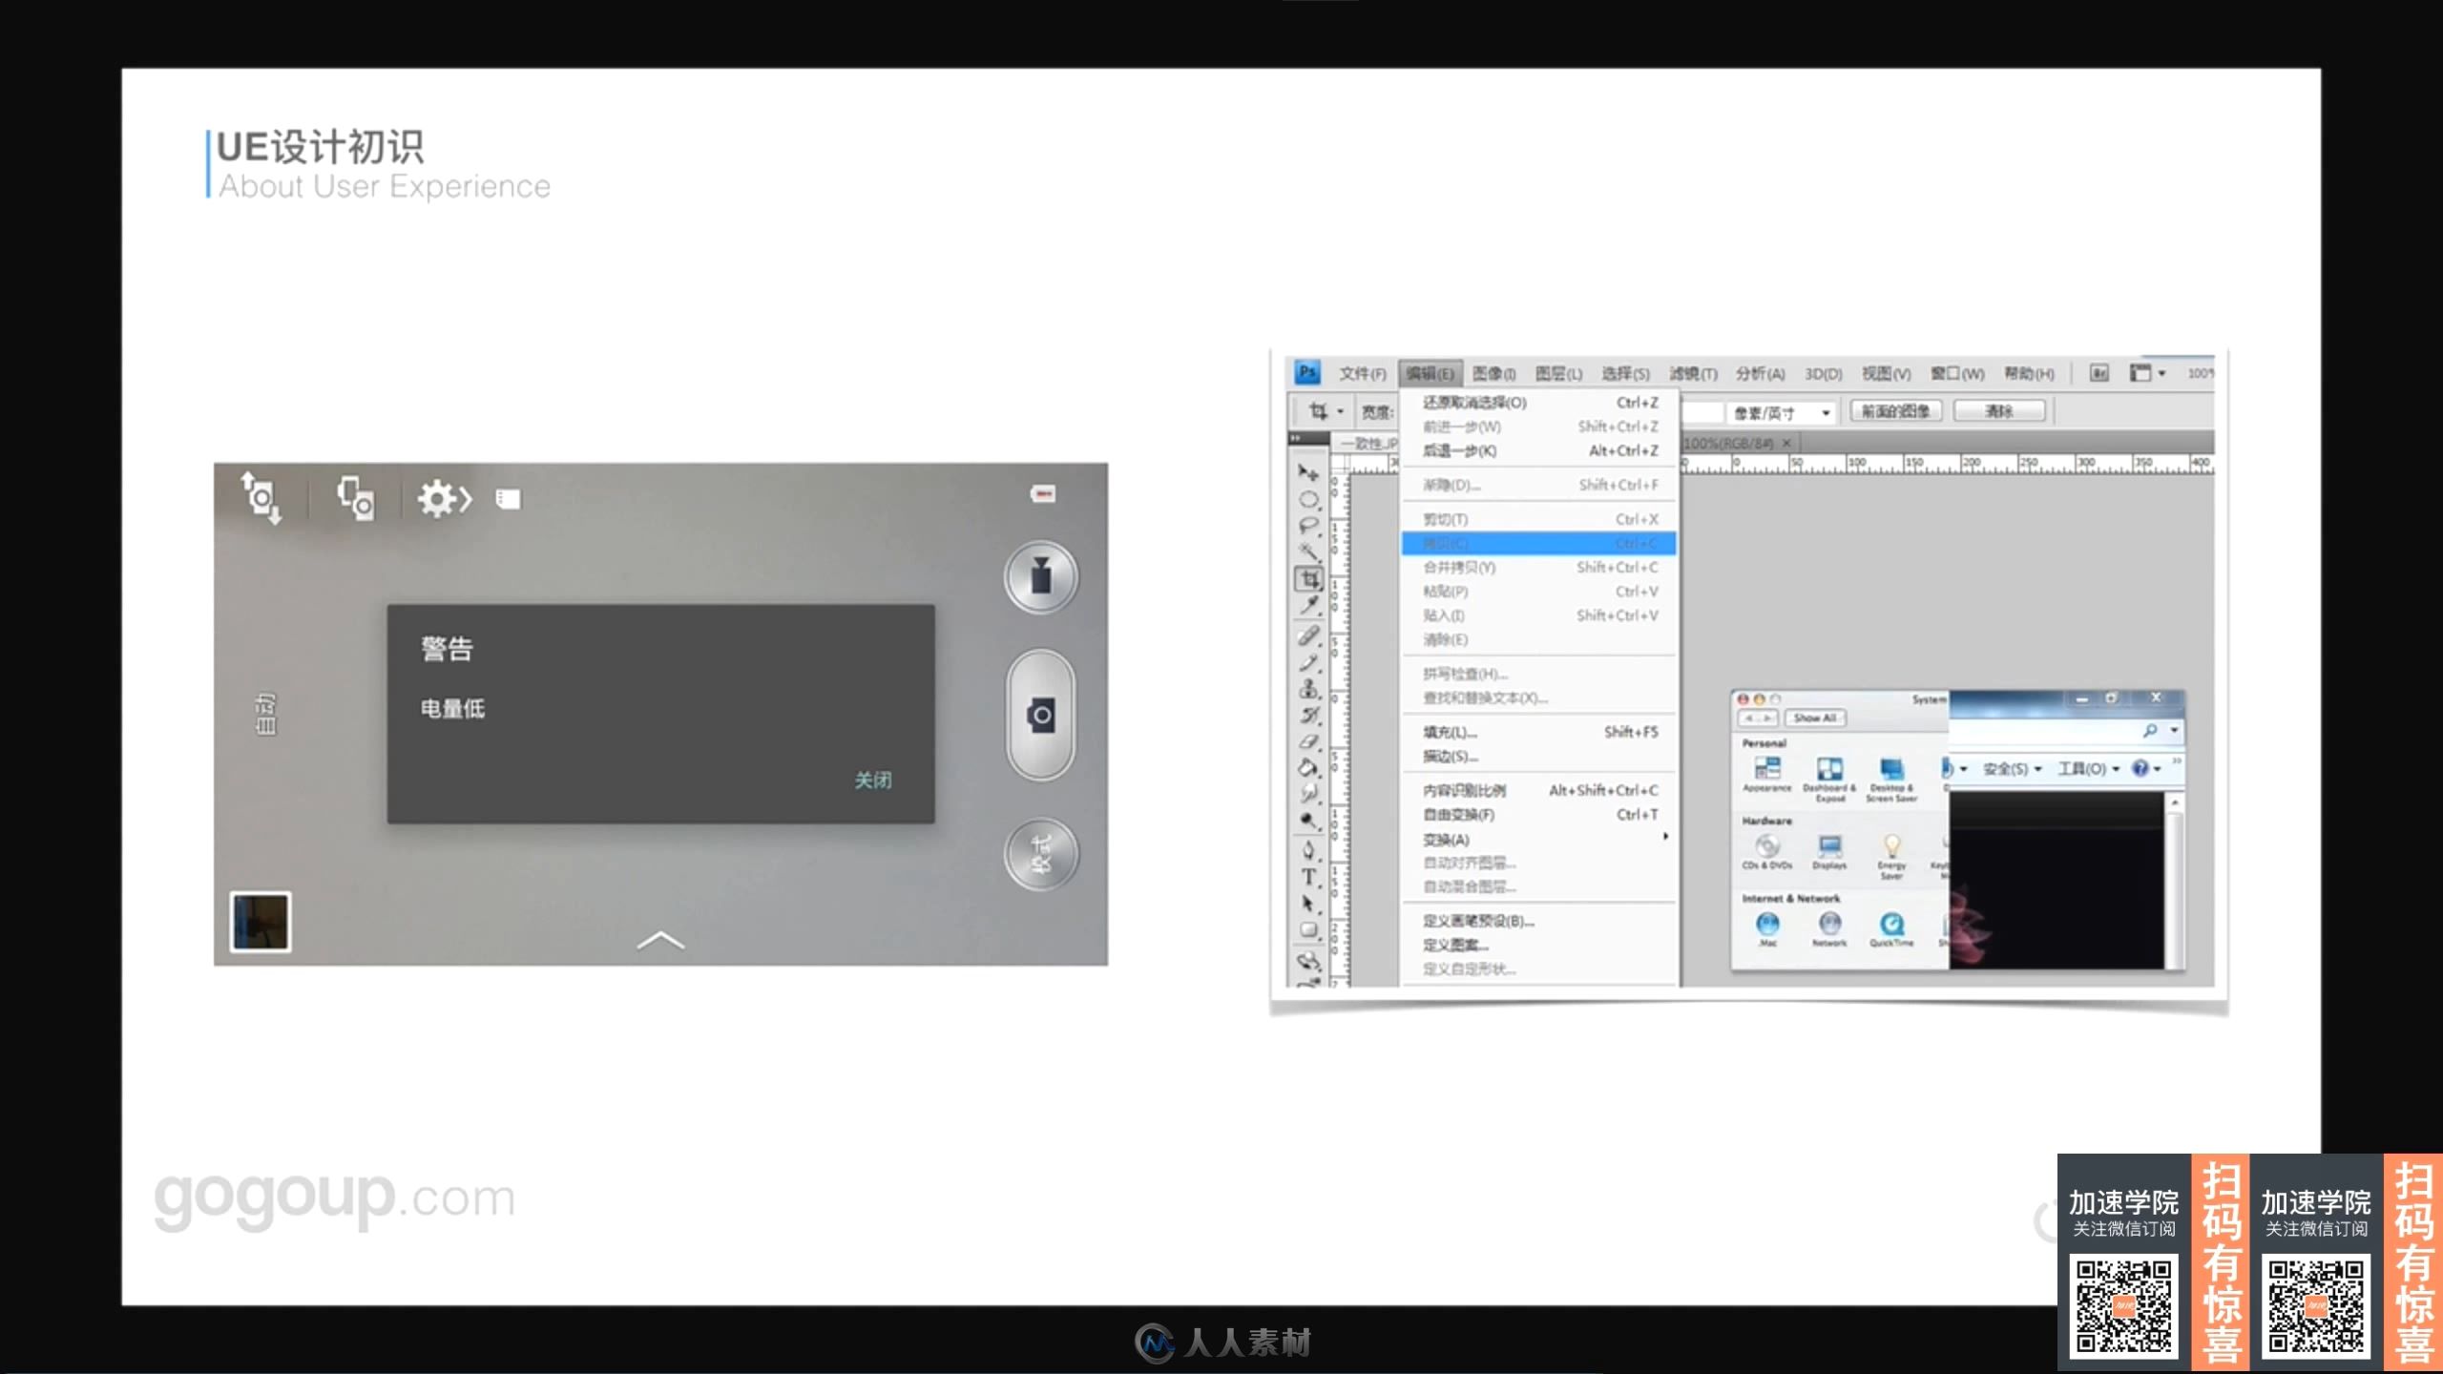Select the Magic Wand tool
This screenshot has height=1374, width=2443.
click(1308, 551)
